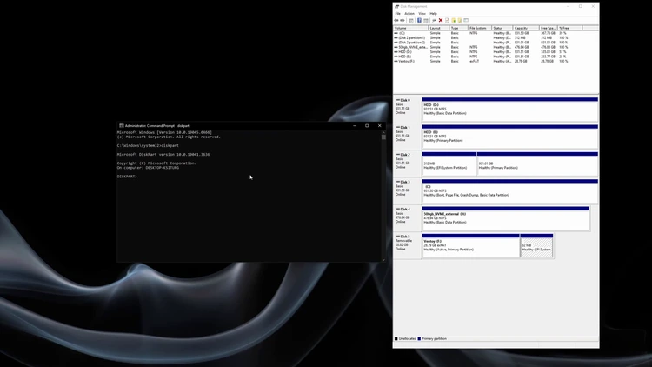Open the Help menu in Disk Management
The width and height of the screenshot is (652, 367).
coord(433,14)
